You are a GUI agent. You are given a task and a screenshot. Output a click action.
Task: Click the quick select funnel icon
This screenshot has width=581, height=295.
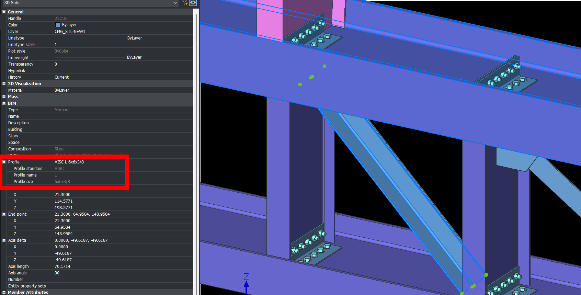tap(185, 3)
